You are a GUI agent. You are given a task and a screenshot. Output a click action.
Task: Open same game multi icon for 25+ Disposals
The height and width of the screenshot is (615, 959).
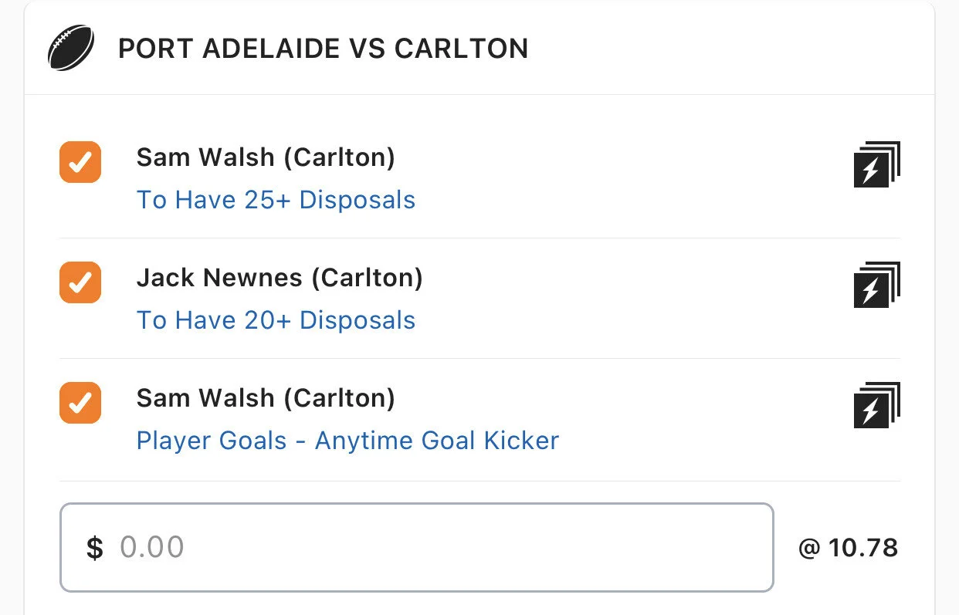coord(877,164)
